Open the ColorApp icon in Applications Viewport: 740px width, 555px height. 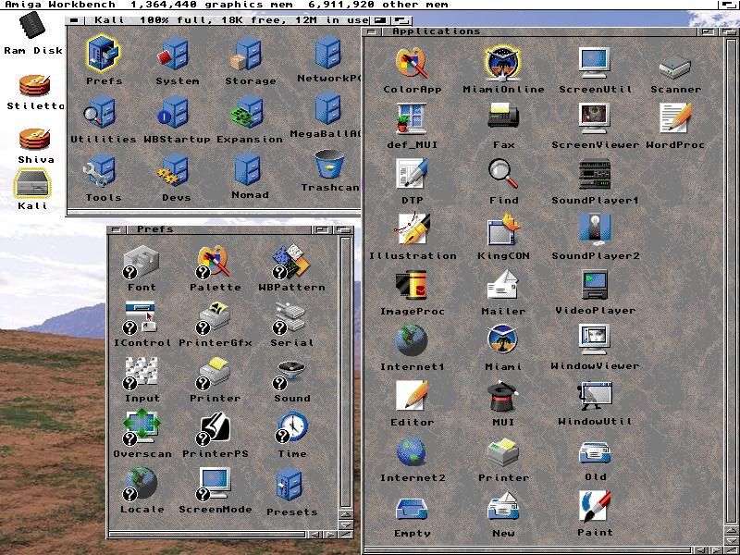point(412,63)
